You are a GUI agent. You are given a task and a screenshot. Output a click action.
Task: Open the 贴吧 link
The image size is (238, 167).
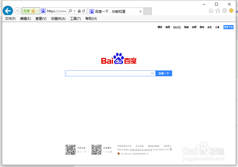pyautogui.click(x=202, y=27)
